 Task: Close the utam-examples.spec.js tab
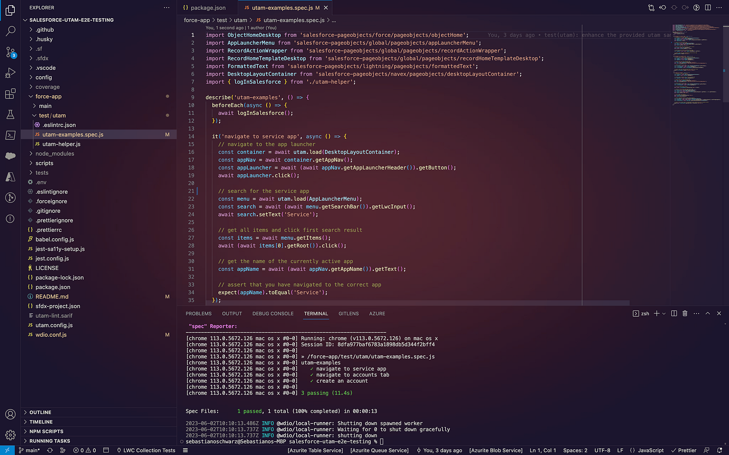(x=326, y=8)
